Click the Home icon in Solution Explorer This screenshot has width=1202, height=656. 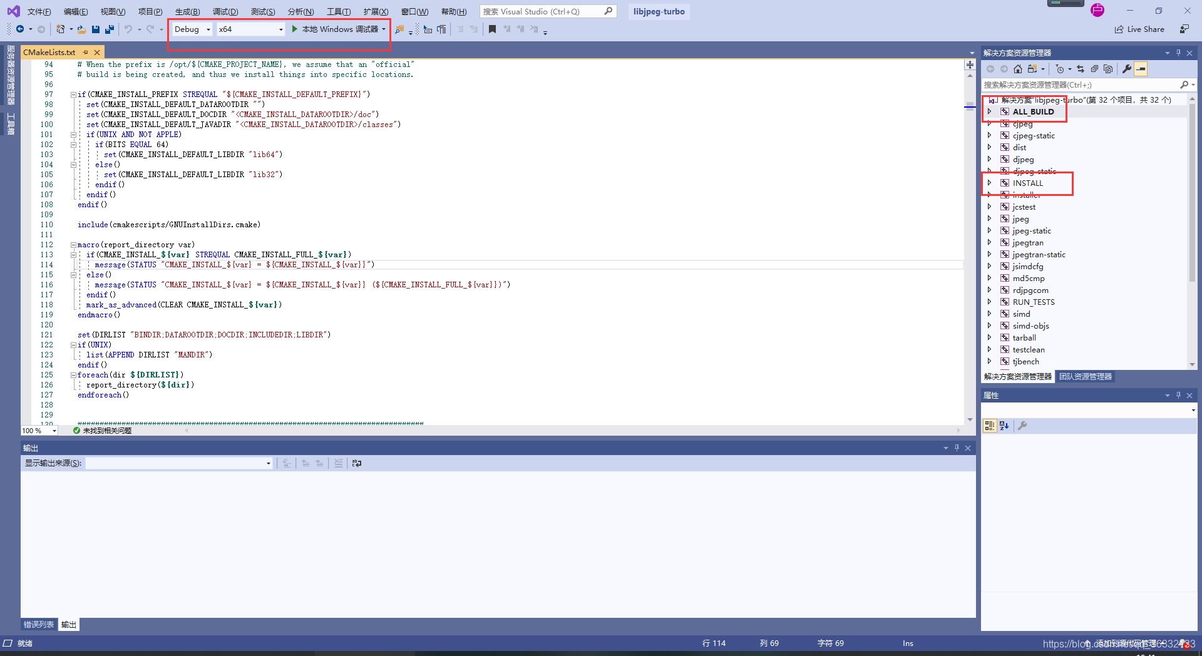(x=1018, y=69)
